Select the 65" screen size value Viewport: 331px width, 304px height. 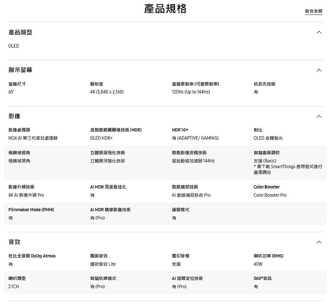tap(11, 92)
